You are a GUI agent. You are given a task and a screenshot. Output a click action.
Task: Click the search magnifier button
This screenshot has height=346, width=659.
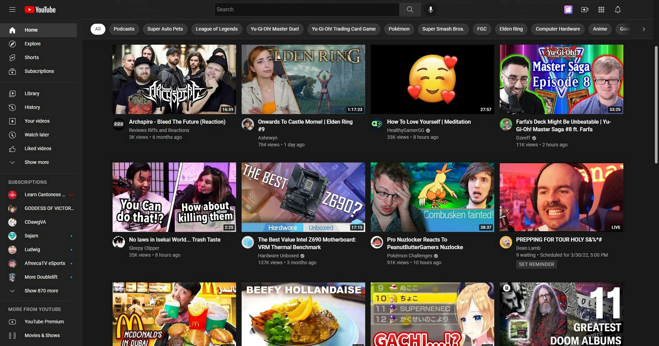[x=410, y=10]
